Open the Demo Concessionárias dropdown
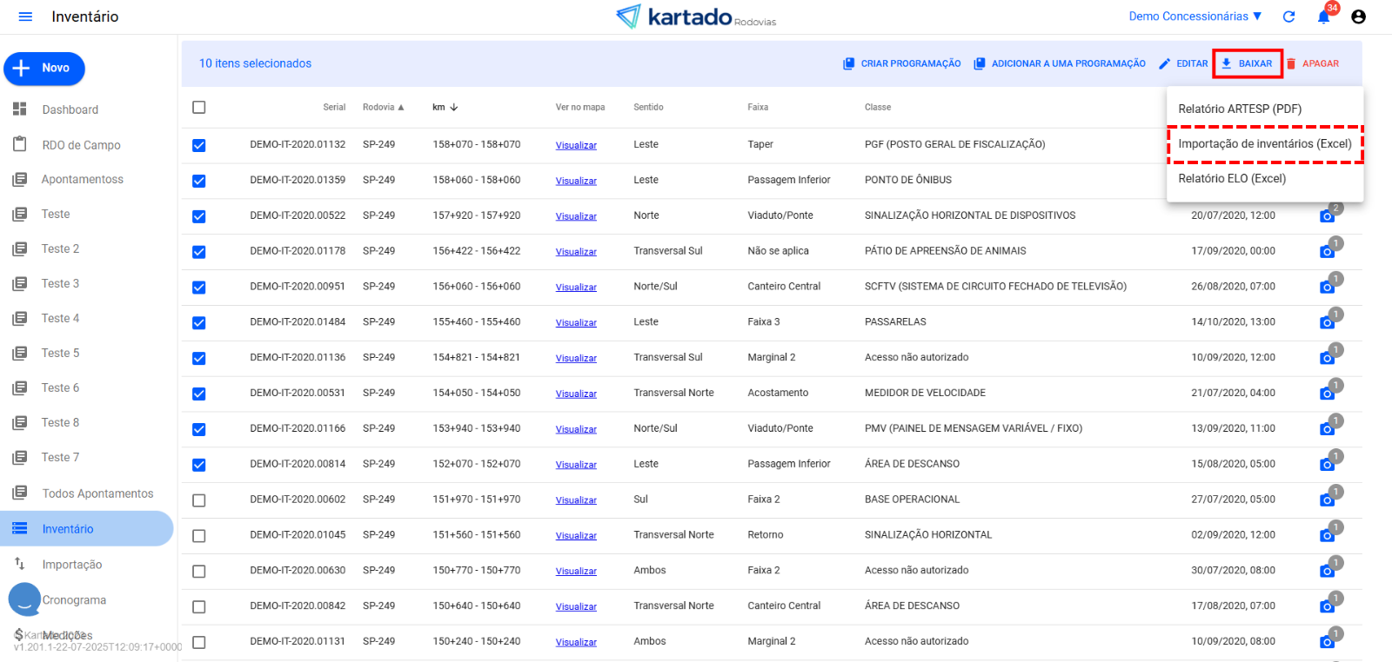The height and width of the screenshot is (662, 1392). 1195,17
